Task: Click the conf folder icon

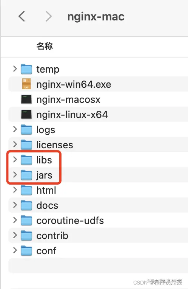Action: click(26, 250)
